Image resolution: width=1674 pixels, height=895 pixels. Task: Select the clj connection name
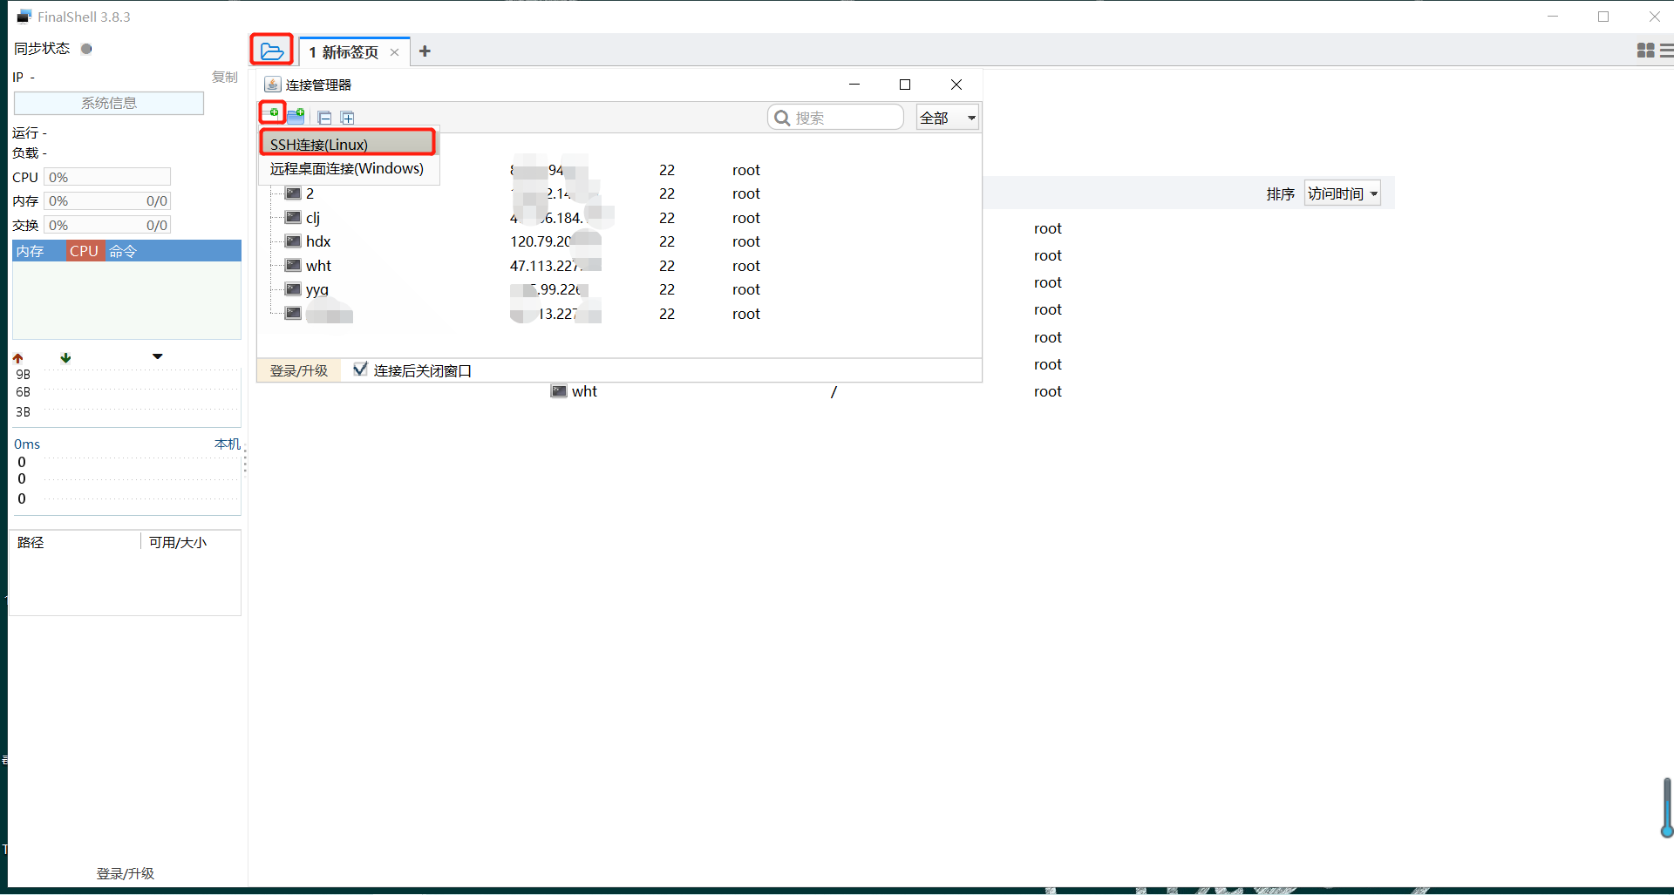point(313,218)
